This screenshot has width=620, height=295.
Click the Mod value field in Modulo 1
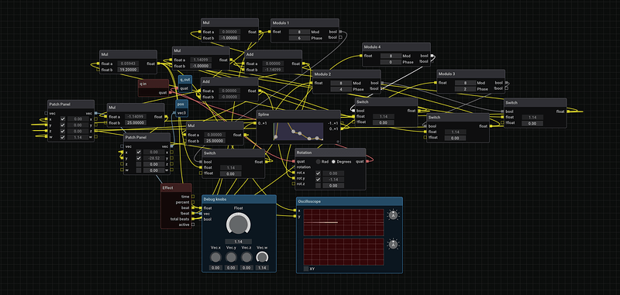[x=299, y=32]
